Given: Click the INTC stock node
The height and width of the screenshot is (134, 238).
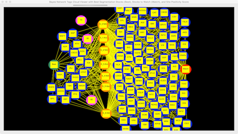Looking at the screenshot, I should (x=151, y=95).
